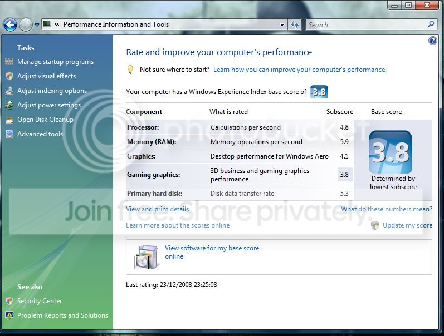Click the software box and disc icon
This screenshot has height=336, width=444.
[146, 257]
